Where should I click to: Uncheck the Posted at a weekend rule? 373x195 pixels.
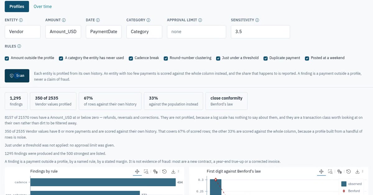[307, 58]
